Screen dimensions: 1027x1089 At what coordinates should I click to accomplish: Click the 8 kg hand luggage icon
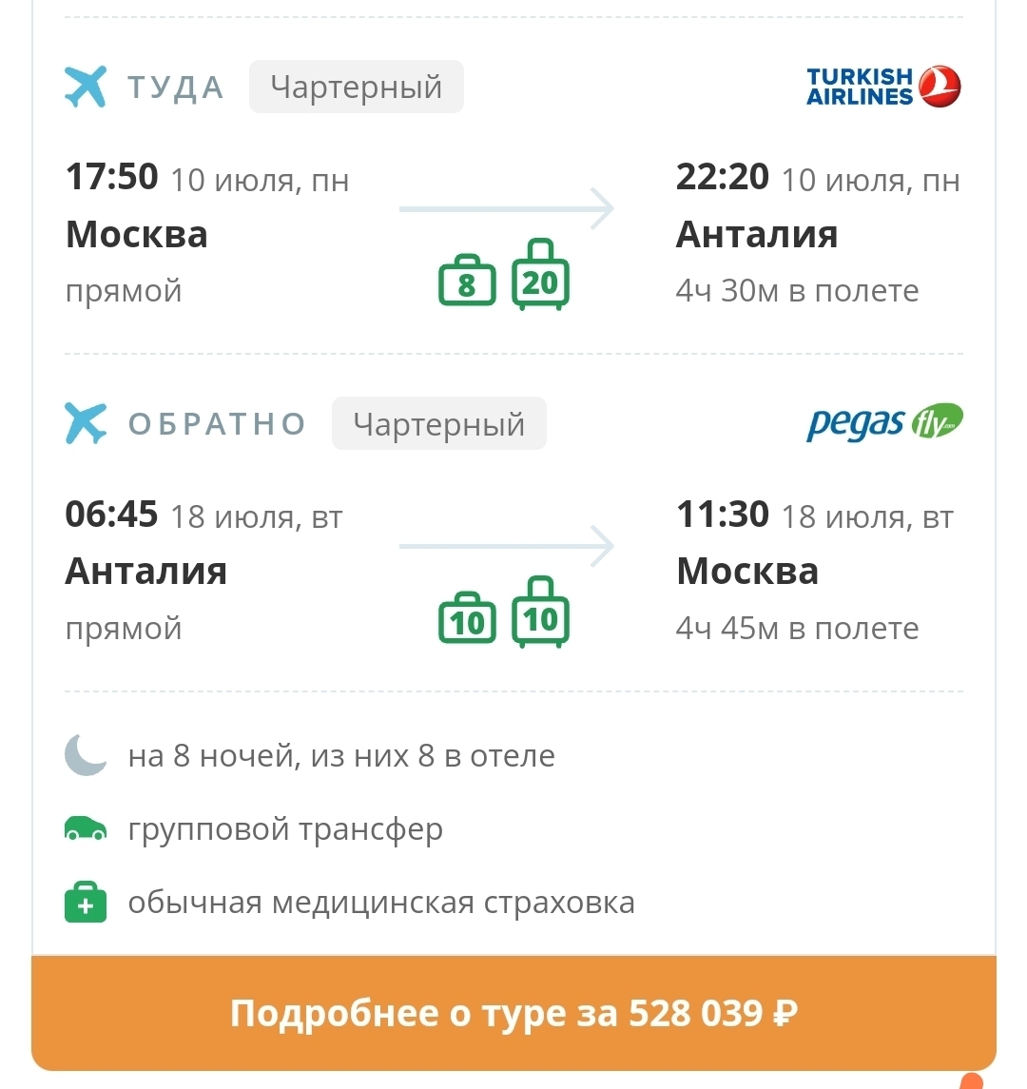coord(467,282)
